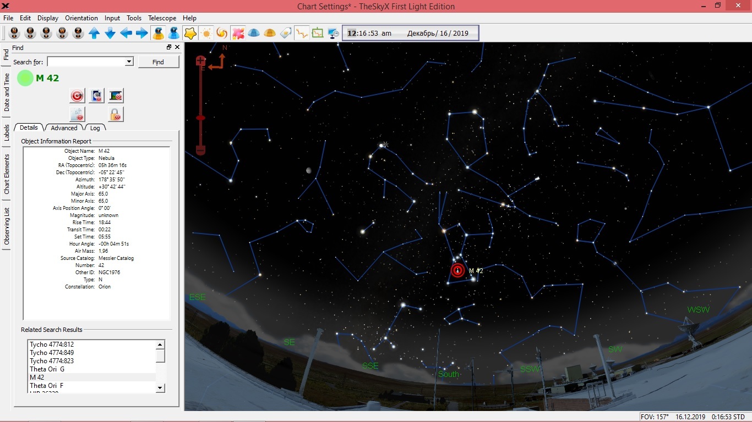Click the red zoom slider plus button

(200, 60)
